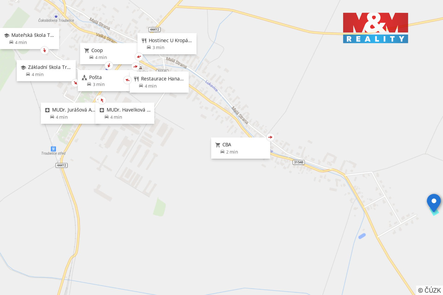
Task: Click the Základní škola arrow marker
Action: click(x=75, y=83)
